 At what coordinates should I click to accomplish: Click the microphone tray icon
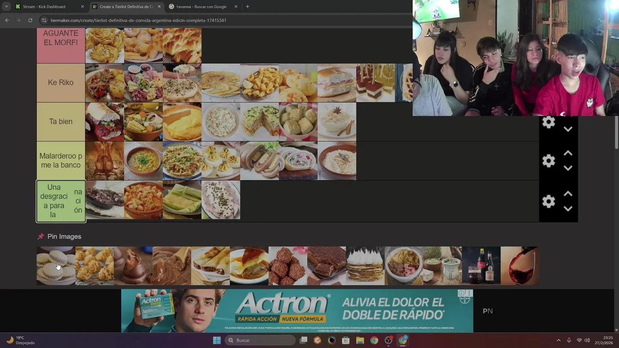569,340
